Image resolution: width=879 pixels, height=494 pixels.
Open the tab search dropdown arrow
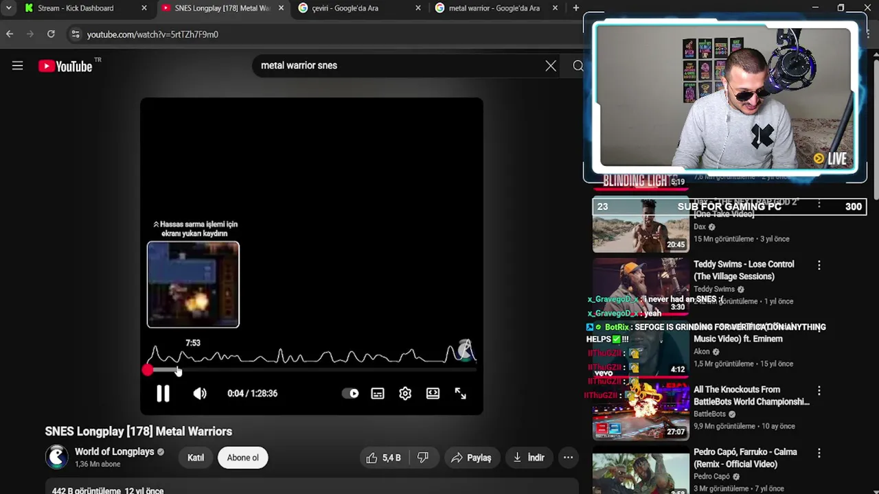pyautogui.click(x=9, y=8)
